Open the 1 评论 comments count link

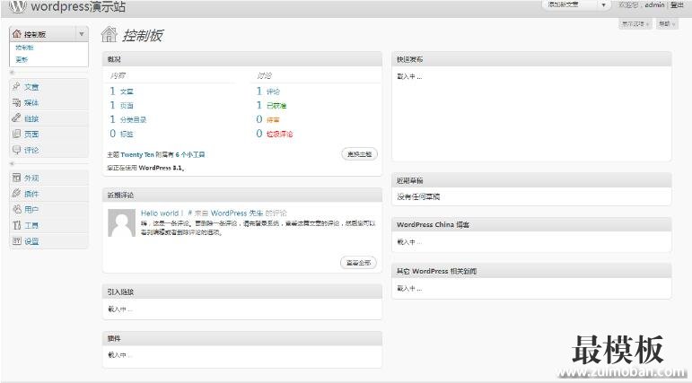tap(267, 91)
